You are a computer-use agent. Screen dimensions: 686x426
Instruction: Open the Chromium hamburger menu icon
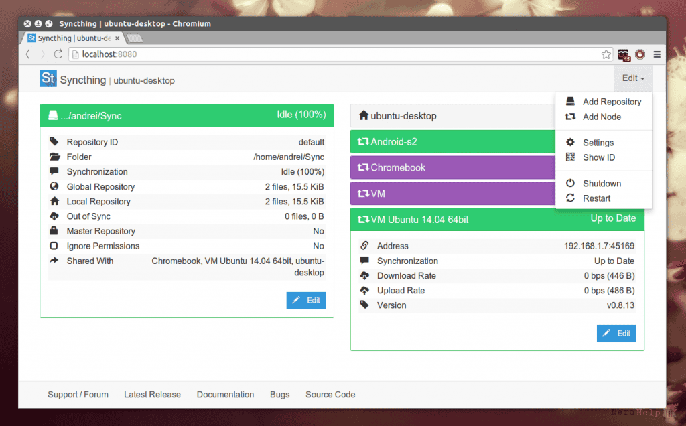click(x=657, y=54)
